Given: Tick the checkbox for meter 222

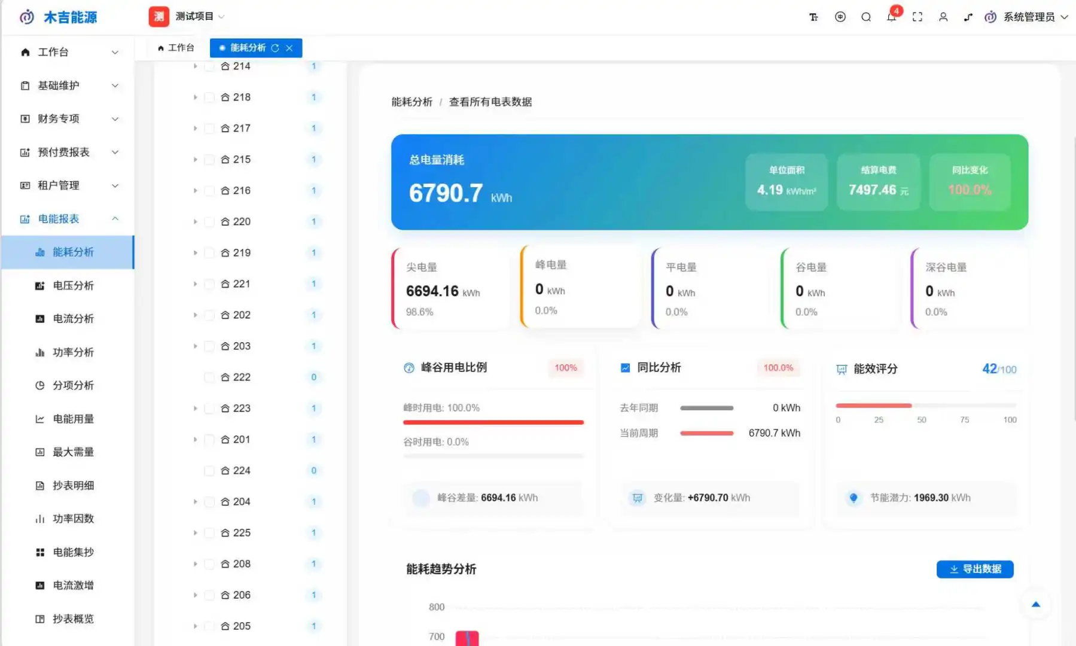Looking at the screenshot, I should pos(209,377).
